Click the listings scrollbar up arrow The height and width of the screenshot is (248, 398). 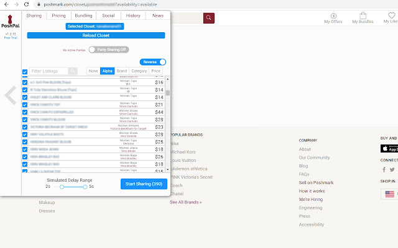[x=167, y=79]
